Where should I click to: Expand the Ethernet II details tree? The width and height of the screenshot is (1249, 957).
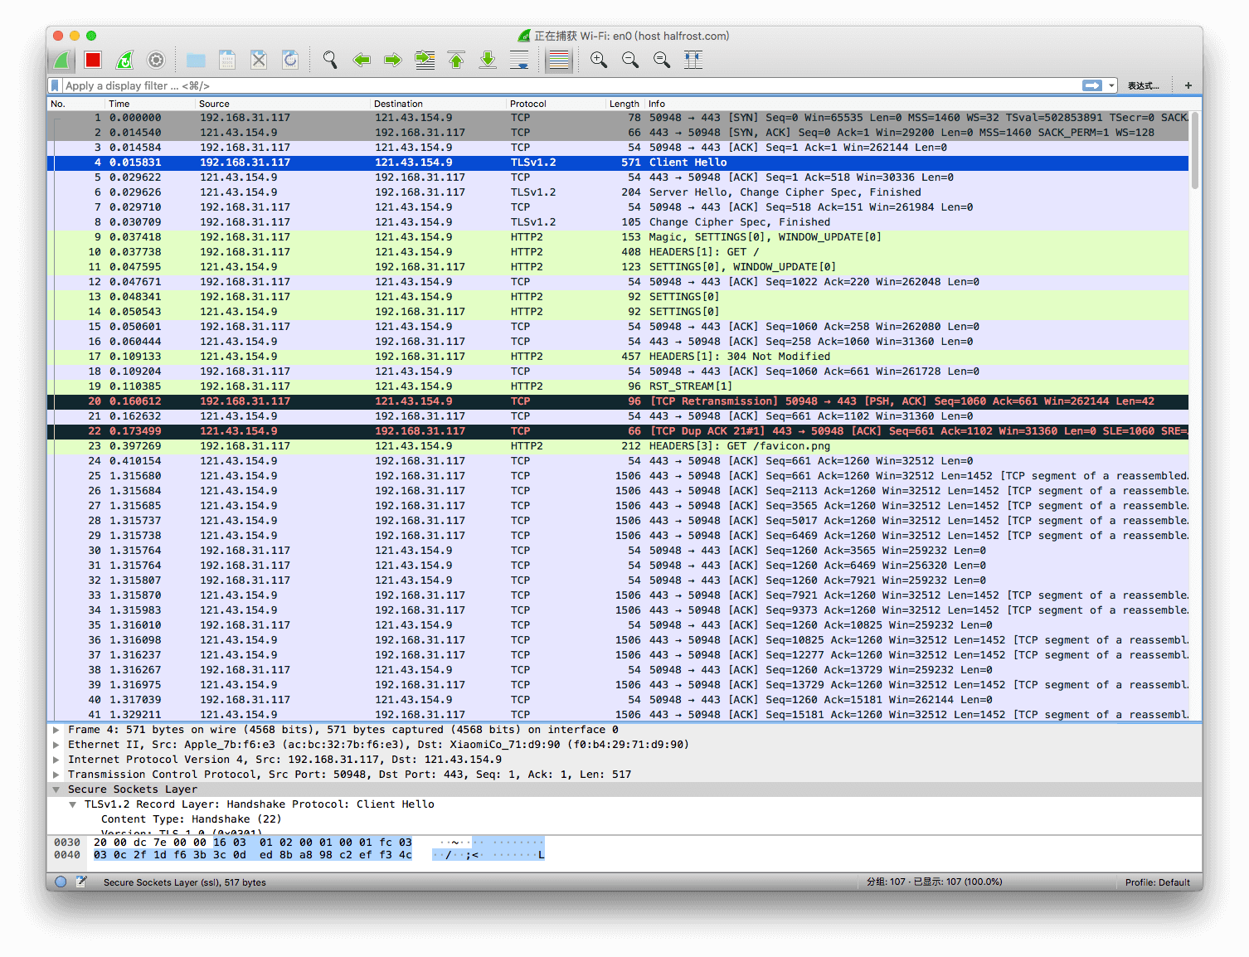click(56, 745)
